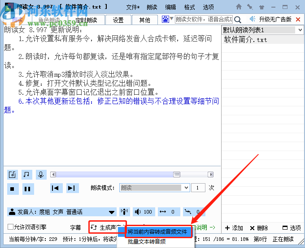
Task: Open 选项 in the playlist panel footer
Action: [292, 228]
